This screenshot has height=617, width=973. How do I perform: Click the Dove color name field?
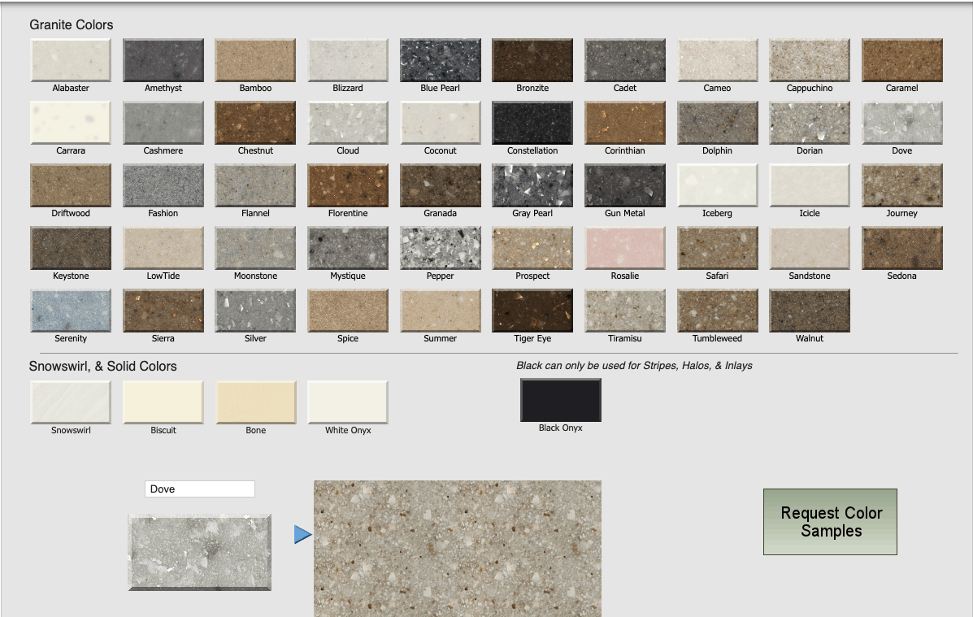tap(199, 489)
